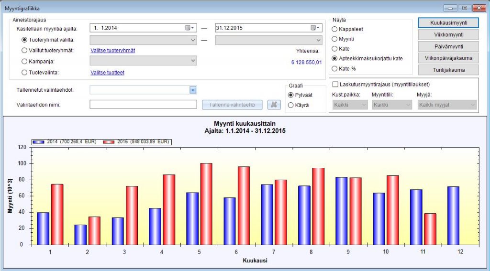This screenshot has height=271, width=490.
Task: Expand the Tallennetut valintaehdot dropdown
Action: (192, 90)
